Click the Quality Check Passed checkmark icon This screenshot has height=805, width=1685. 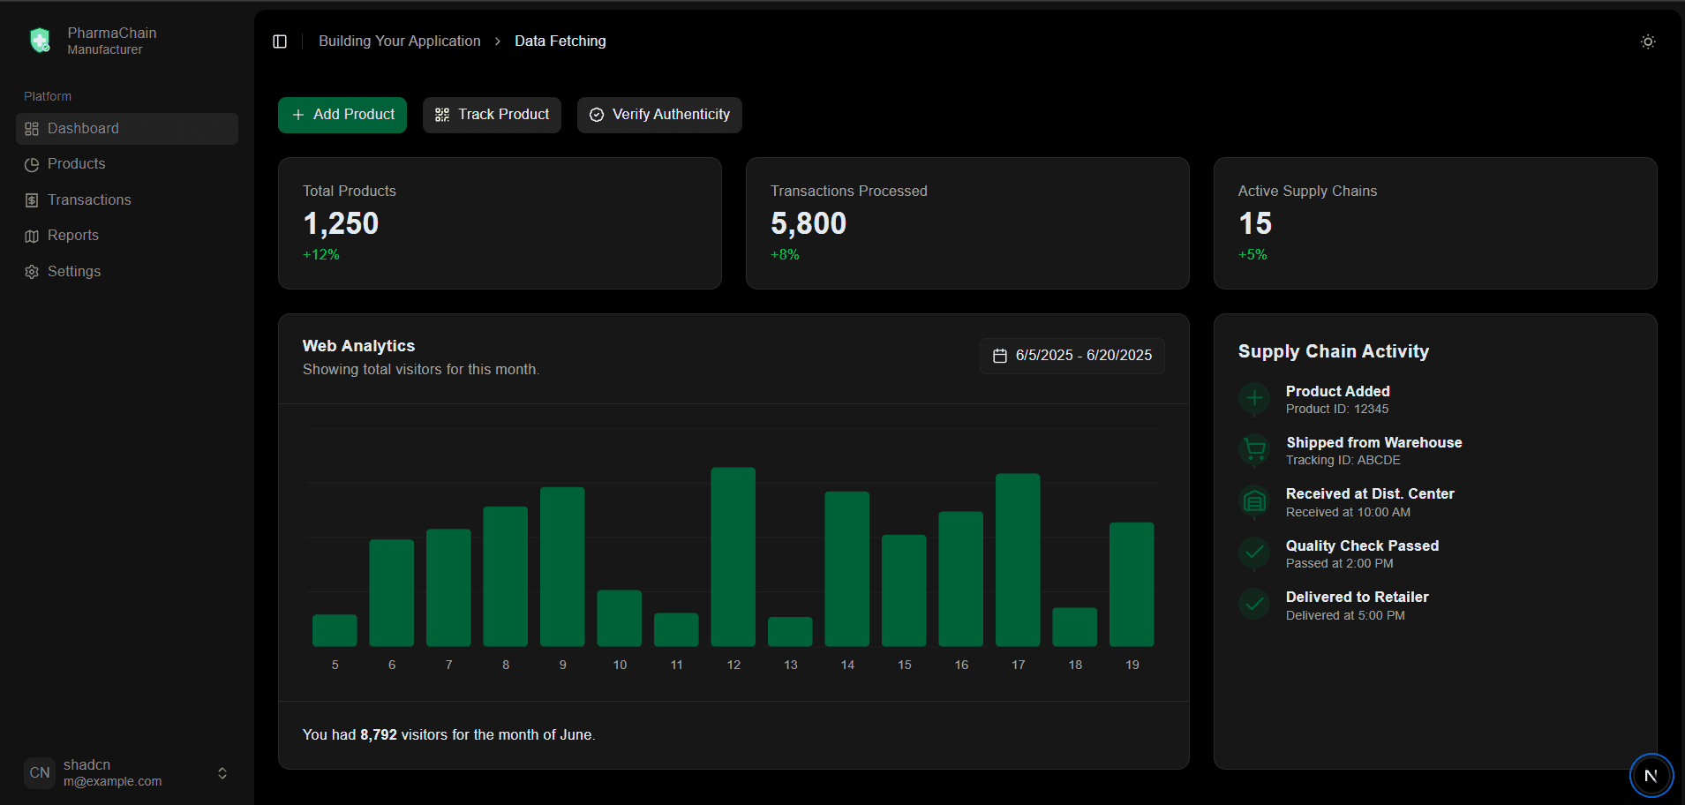point(1253,553)
